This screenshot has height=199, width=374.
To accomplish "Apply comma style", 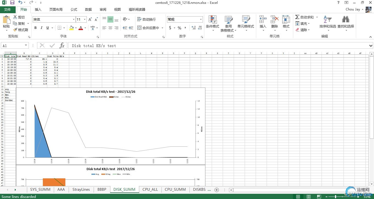I will (x=185, y=28).
